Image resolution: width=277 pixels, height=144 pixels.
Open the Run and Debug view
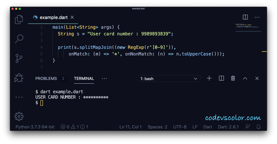19,77
